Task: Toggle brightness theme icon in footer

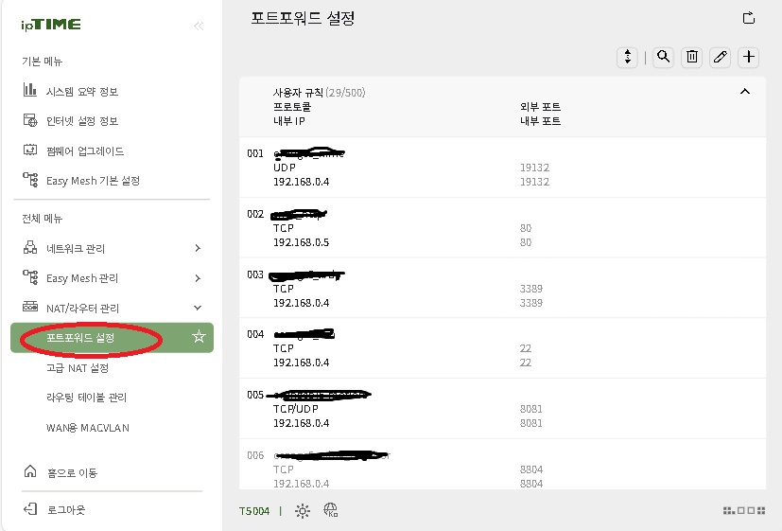Action: pyautogui.click(x=303, y=511)
